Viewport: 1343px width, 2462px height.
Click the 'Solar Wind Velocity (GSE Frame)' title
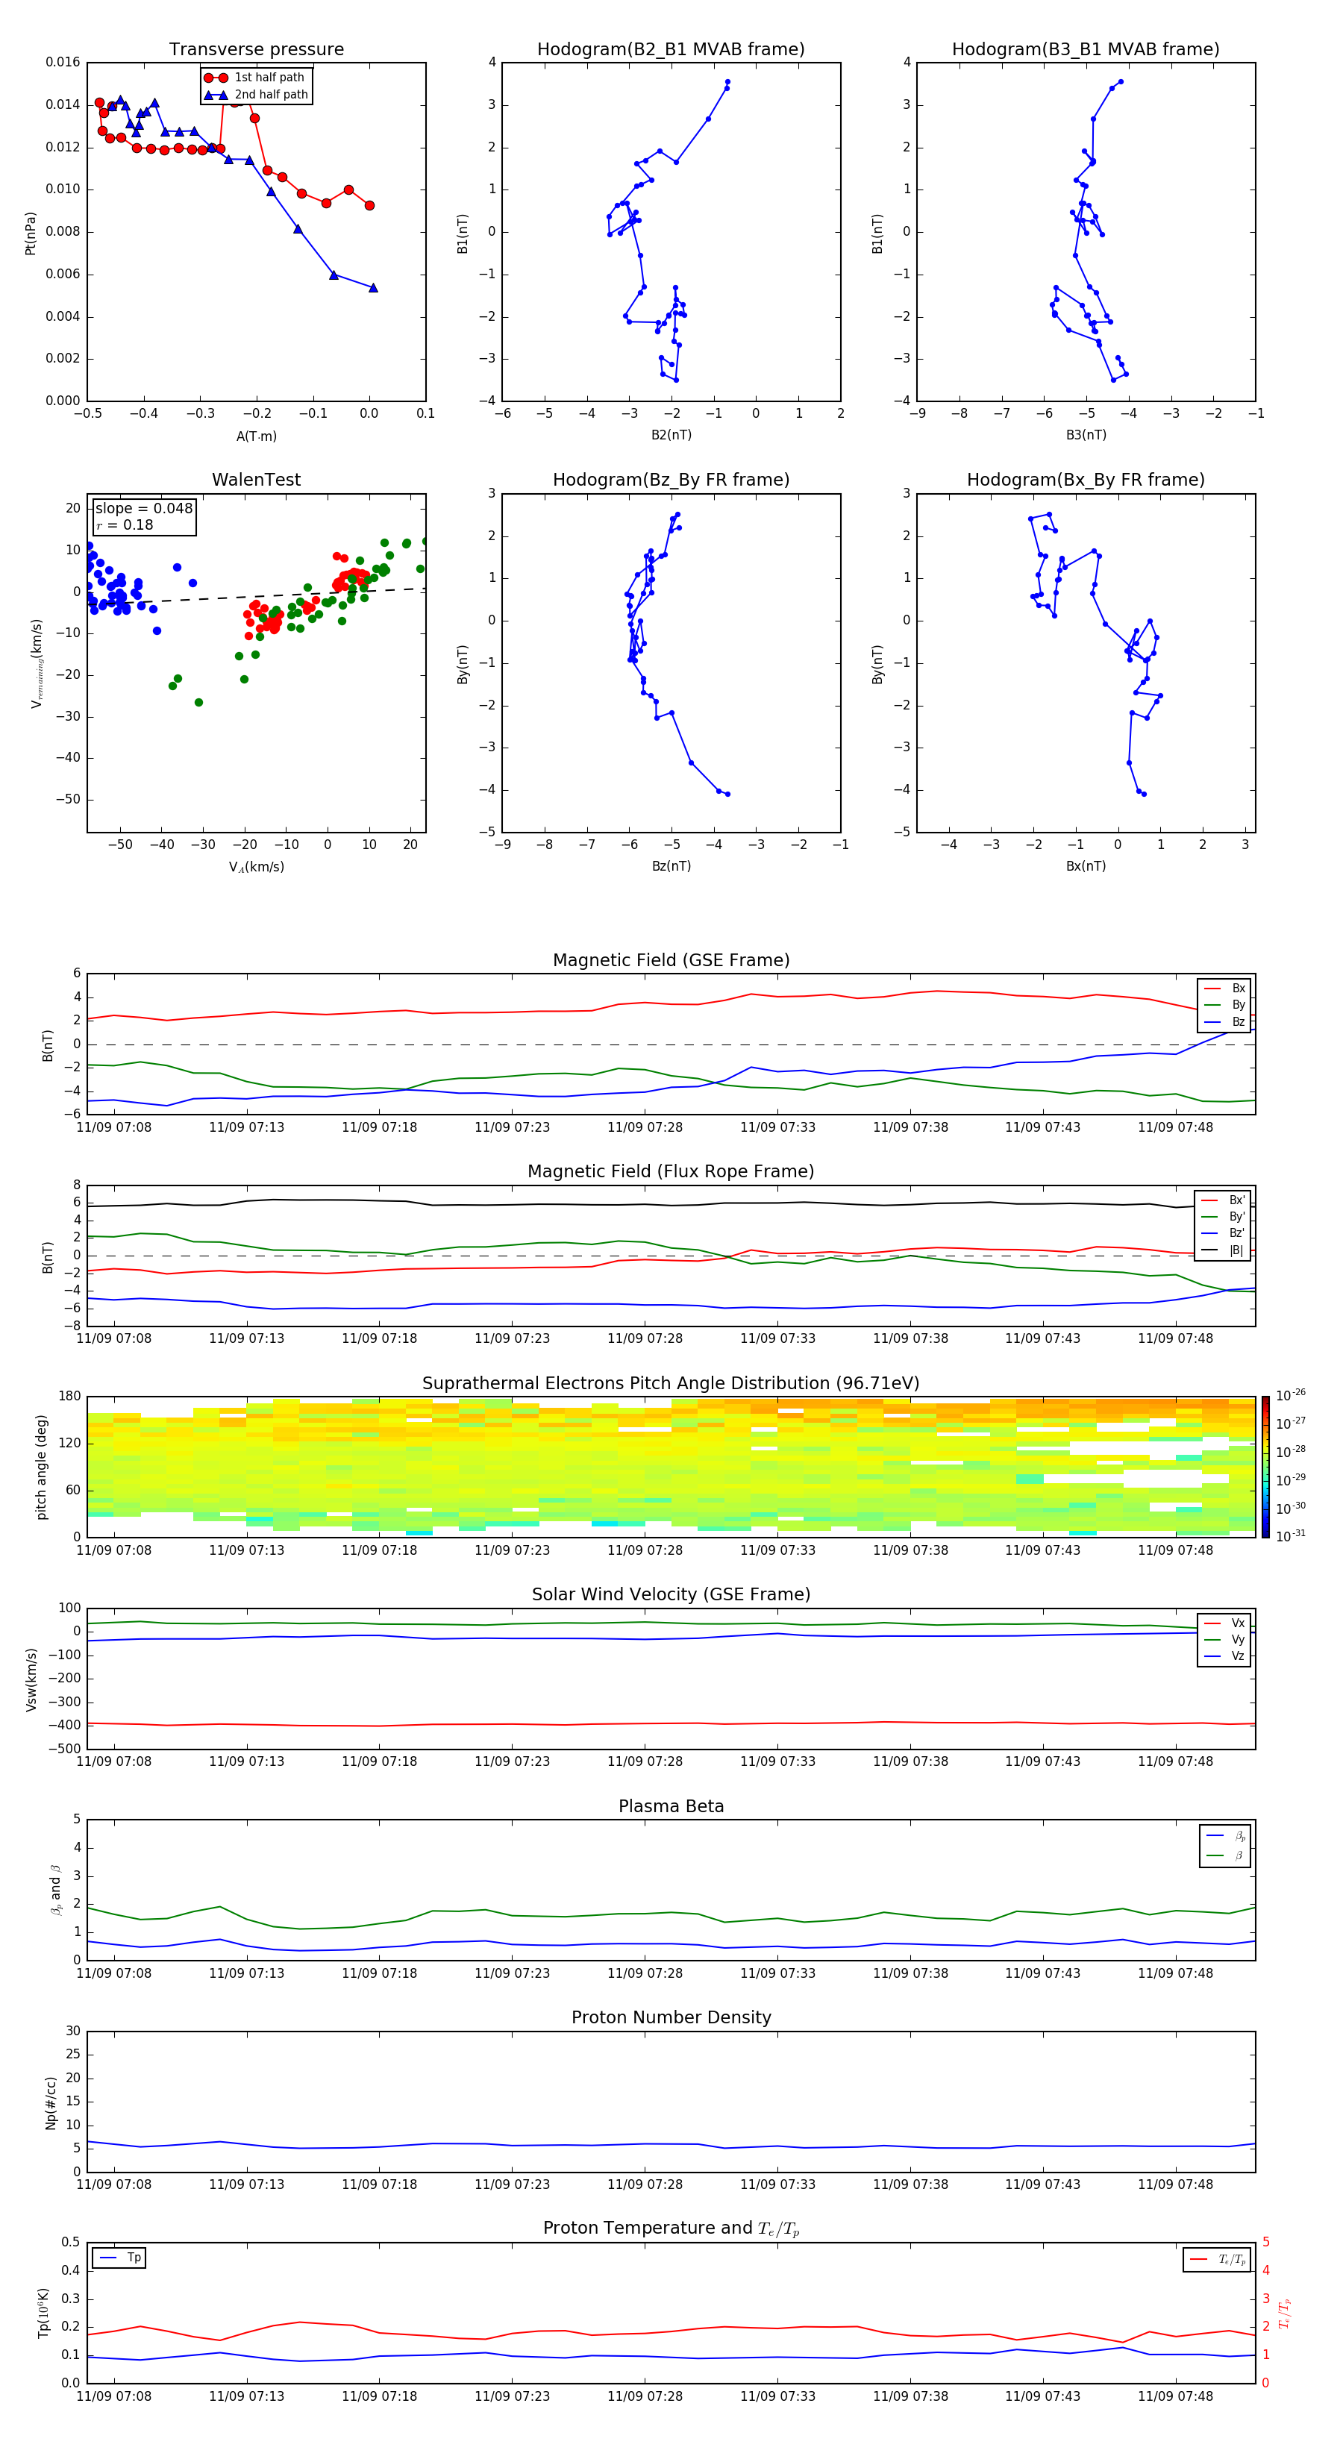tap(671, 1594)
